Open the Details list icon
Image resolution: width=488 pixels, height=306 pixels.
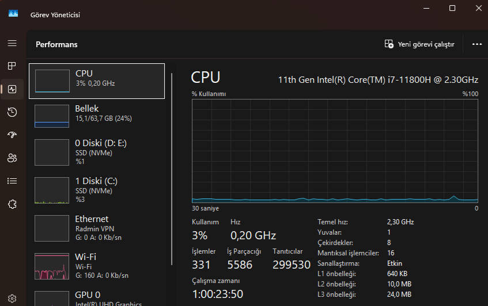(x=12, y=181)
